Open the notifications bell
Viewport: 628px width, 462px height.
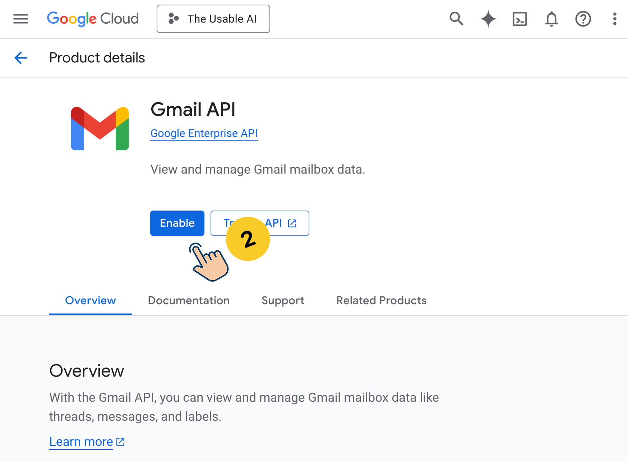click(x=551, y=19)
